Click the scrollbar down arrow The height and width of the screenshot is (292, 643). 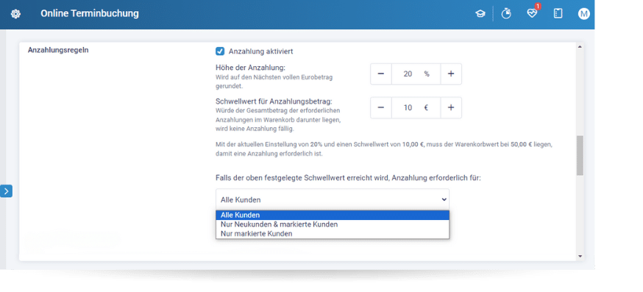coord(580,256)
